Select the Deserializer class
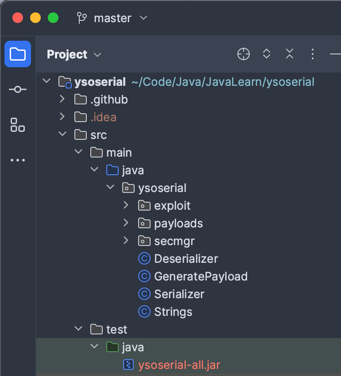The image size is (341, 376). click(186, 259)
